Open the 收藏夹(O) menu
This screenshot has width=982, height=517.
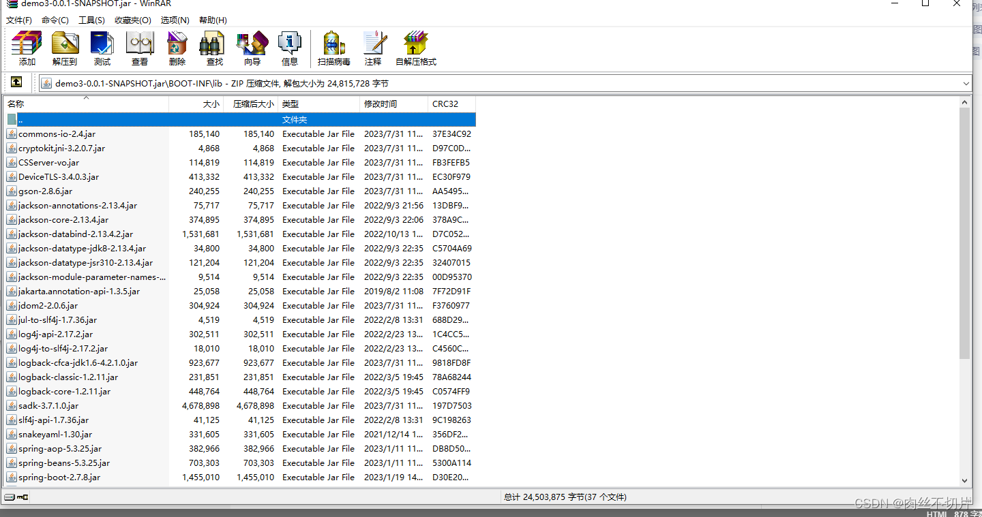[x=133, y=20]
